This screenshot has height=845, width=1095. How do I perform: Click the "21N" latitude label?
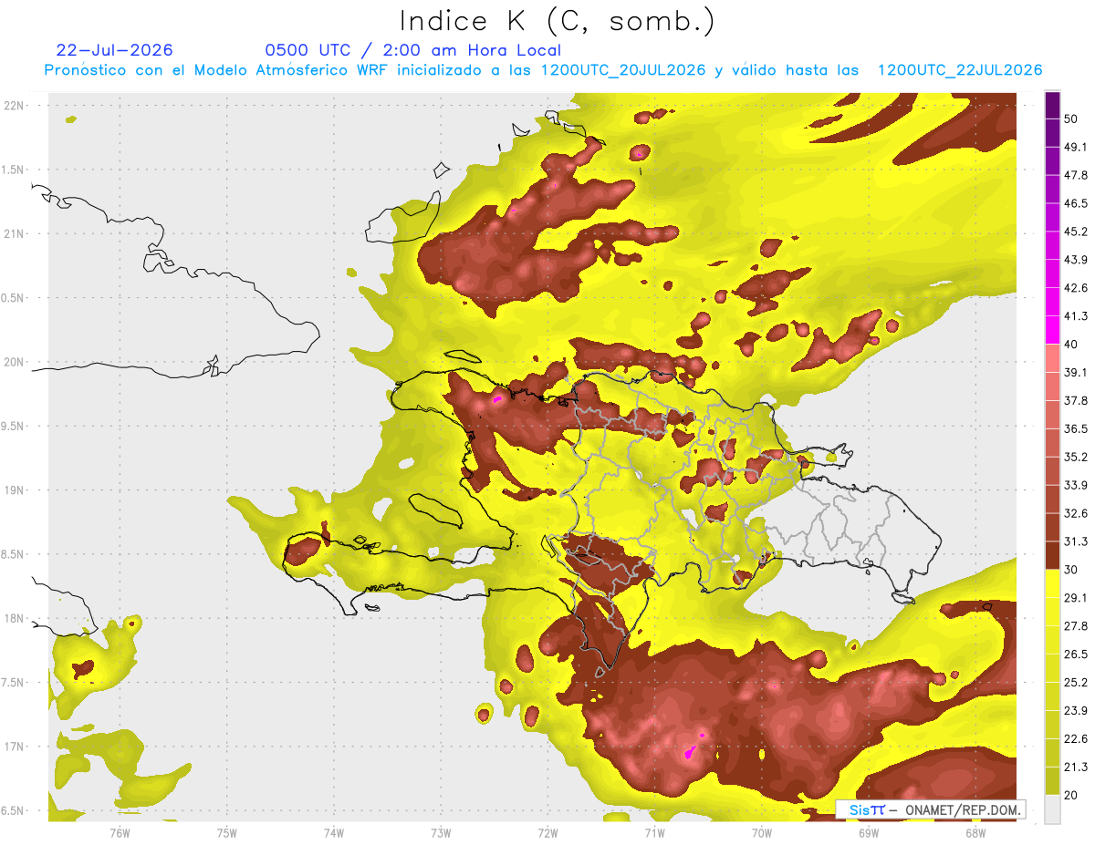pos(13,233)
